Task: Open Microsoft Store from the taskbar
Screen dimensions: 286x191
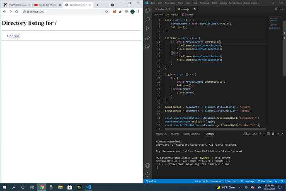Action: click(70, 187)
